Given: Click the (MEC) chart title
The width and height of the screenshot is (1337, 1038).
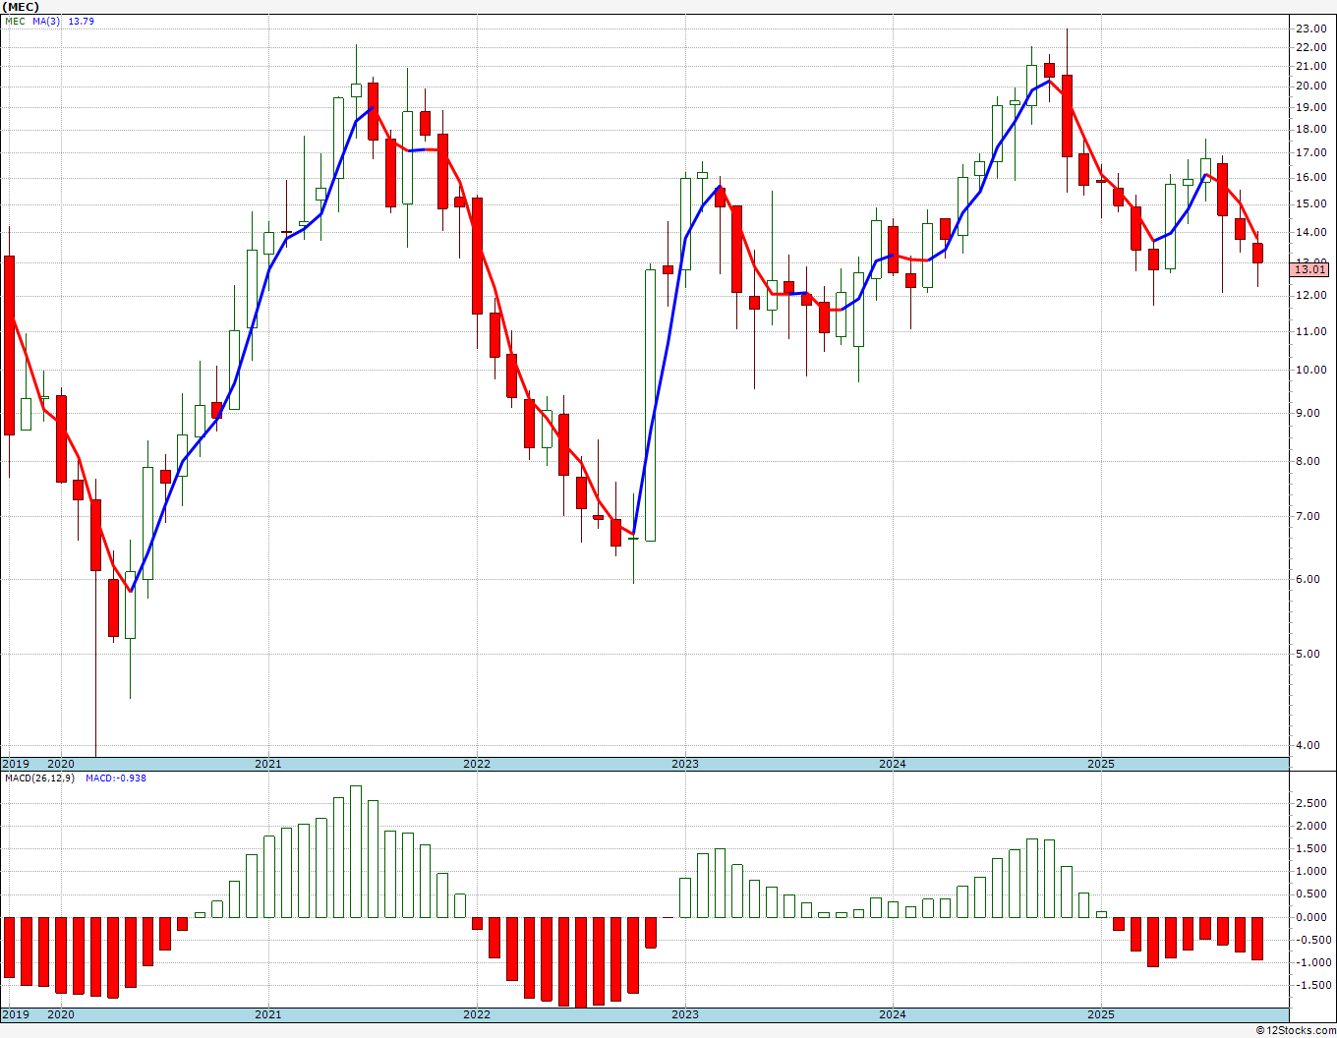Looking at the screenshot, I should point(21,7).
